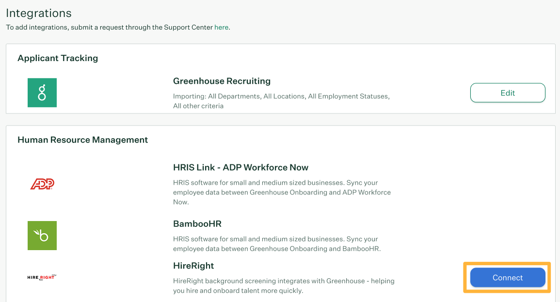Click the ADP Workforce Now description text

coord(282,192)
